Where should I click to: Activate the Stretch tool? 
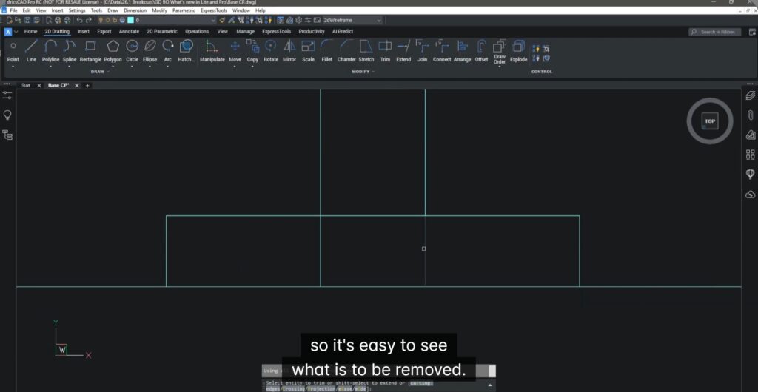[366, 51]
